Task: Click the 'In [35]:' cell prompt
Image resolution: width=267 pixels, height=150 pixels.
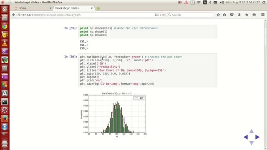Action: 71,28
